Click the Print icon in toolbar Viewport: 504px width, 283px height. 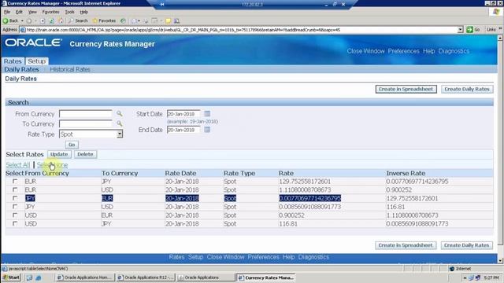(146, 21)
